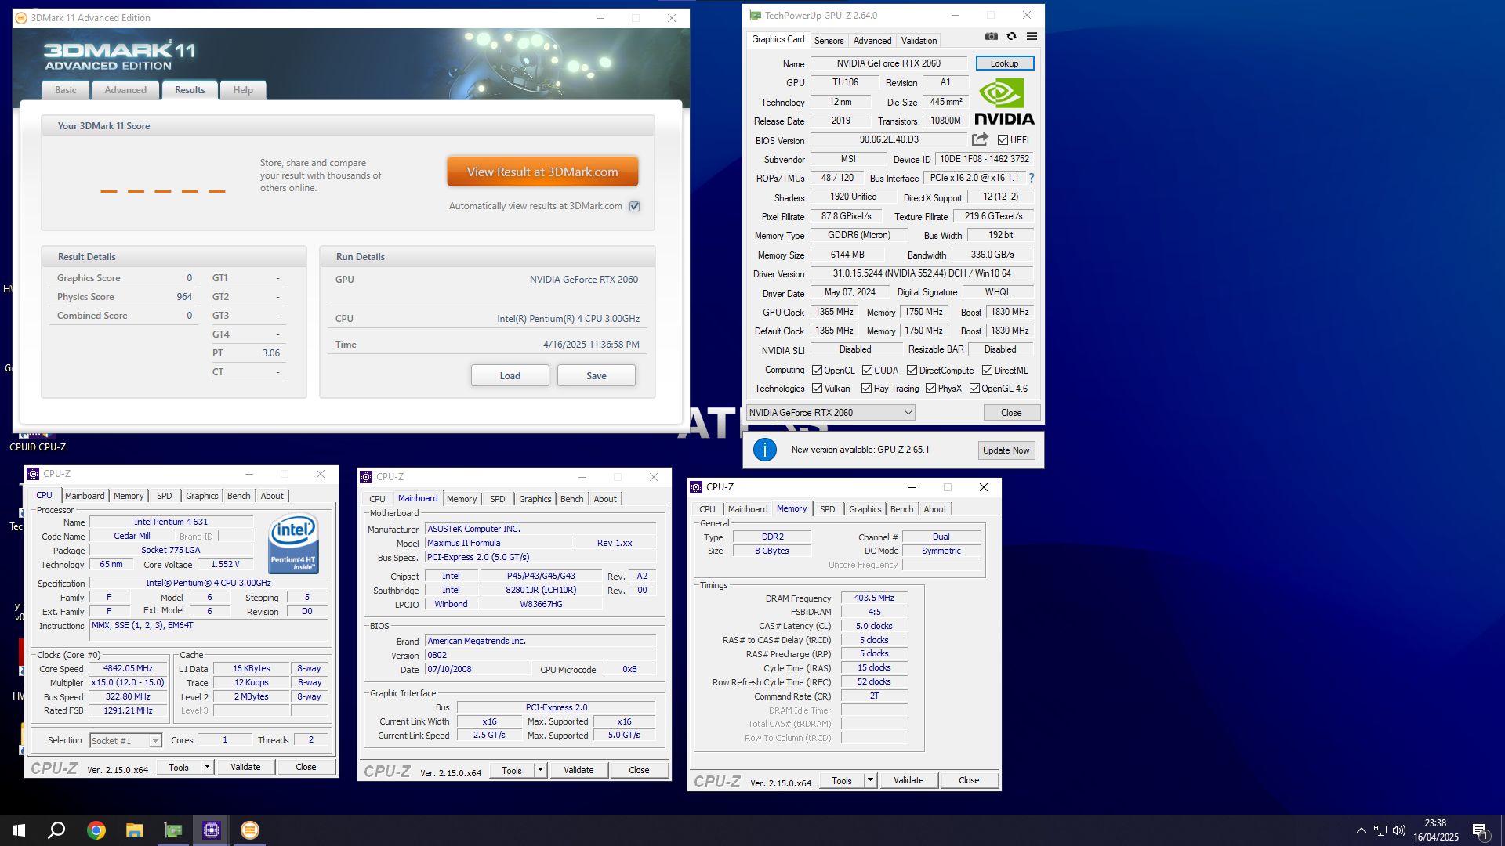Click the NVIDIA logo in GPU-Z
Viewport: 1505px width, 846px height.
[x=1004, y=102]
